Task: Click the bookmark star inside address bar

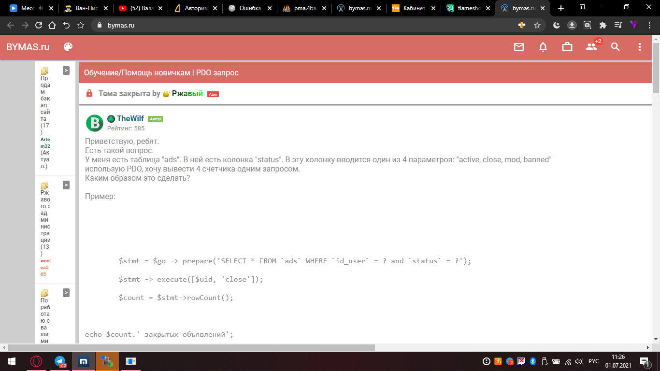Action: tap(537, 25)
